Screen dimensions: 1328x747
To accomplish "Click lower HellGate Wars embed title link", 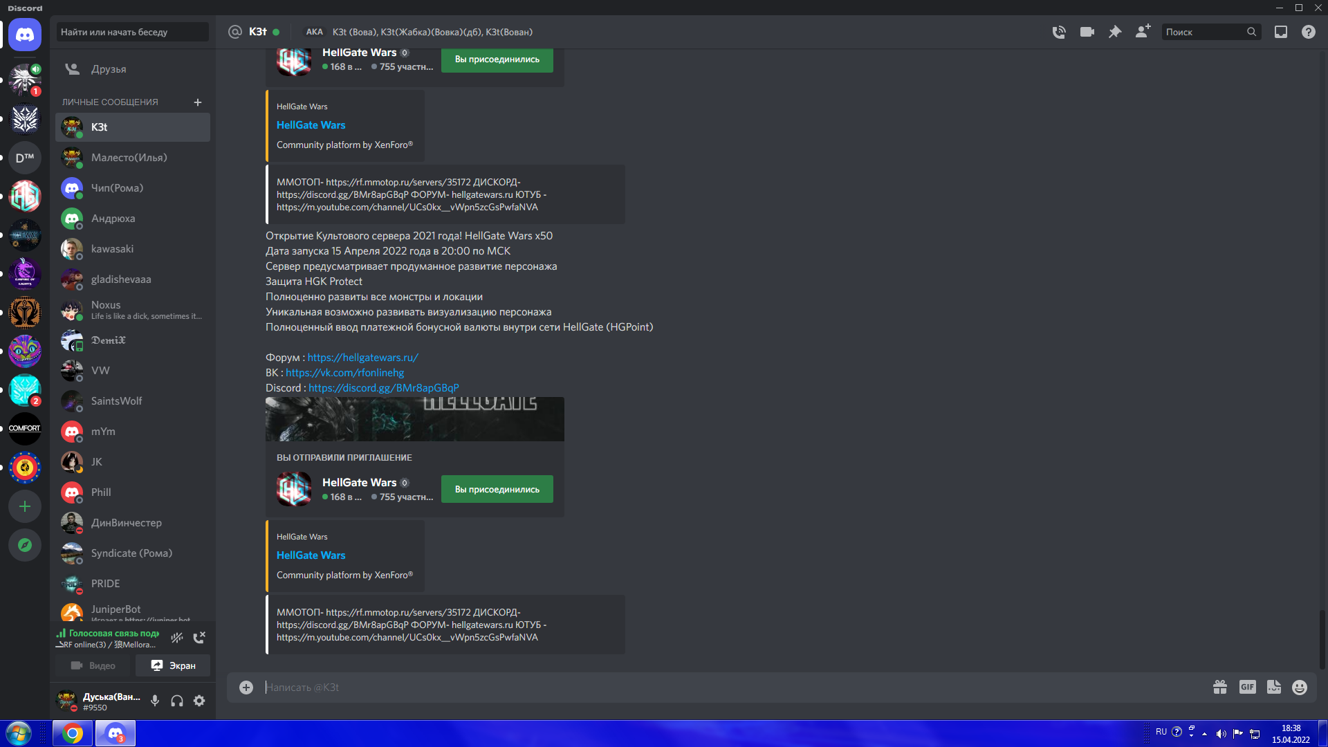I will click(x=311, y=555).
